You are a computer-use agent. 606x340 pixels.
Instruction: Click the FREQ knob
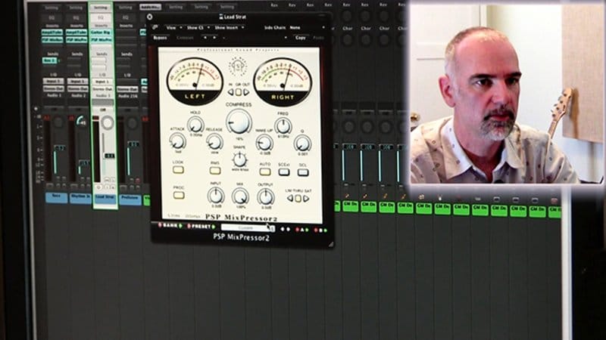coord(283,126)
